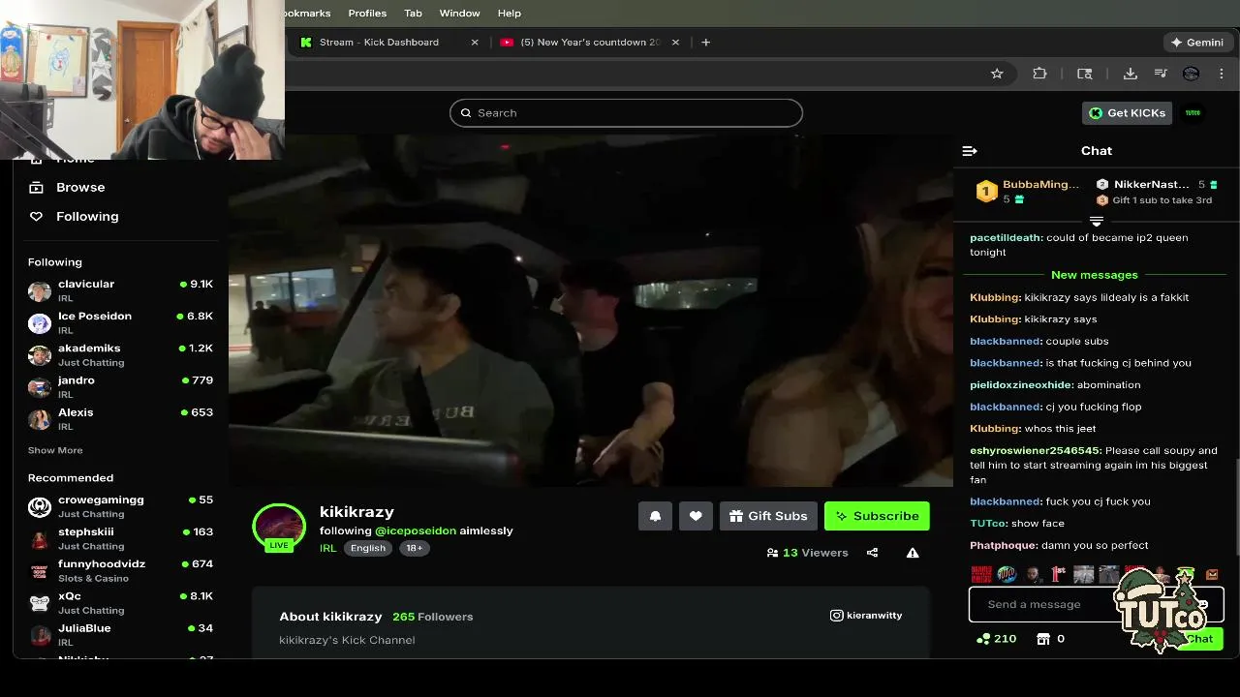Viewport: 1240px width, 697px height.
Task: Click the Gift Subs button
Action: coord(768,516)
